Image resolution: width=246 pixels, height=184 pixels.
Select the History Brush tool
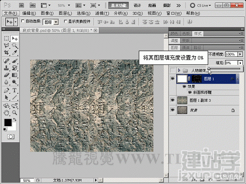[x=15, y=68]
